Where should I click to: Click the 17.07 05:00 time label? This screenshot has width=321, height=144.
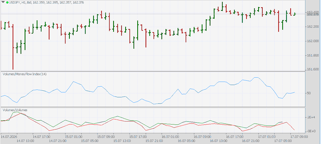pyautogui.click(x=283, y=141)
